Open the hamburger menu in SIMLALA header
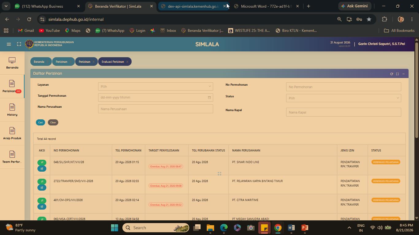This screenshot has height=235, width=419. click(x=9, y=44)
